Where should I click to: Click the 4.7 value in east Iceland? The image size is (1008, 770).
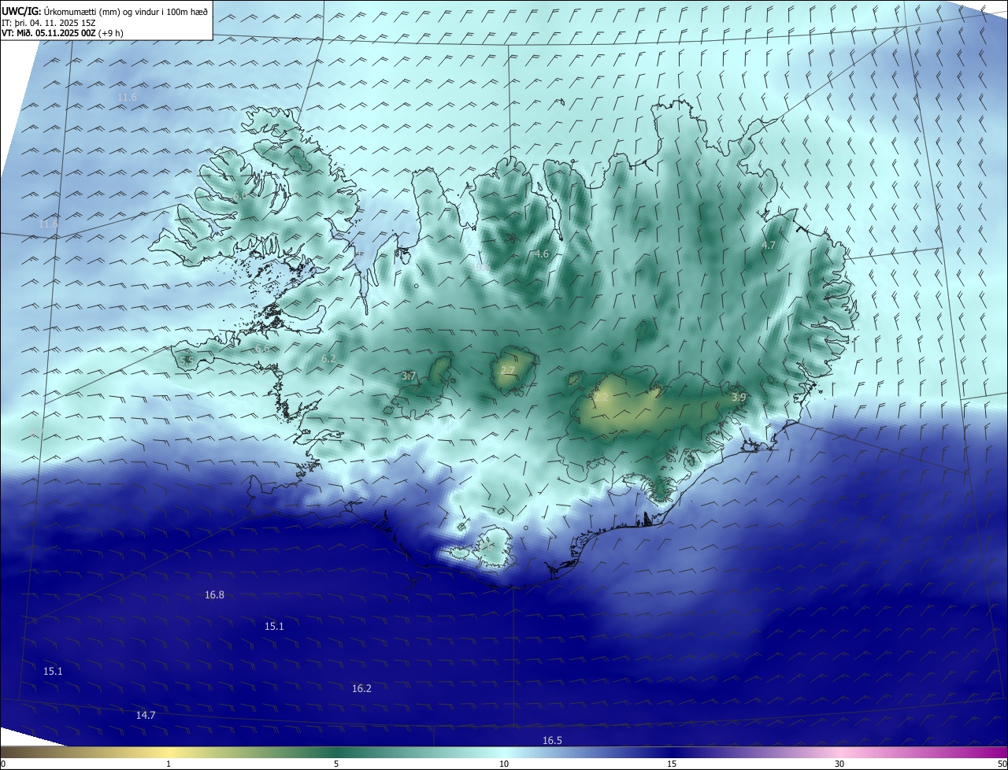pos(769,246)
